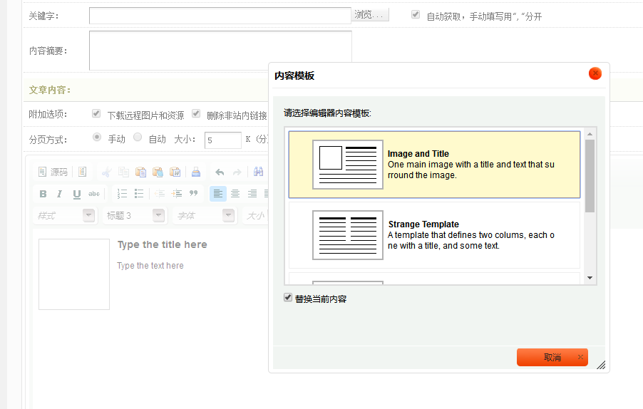This screenshot has height=409, width=643.
Task: Click the template list scroll-down arrow
Action: click(x=590, y=278)
